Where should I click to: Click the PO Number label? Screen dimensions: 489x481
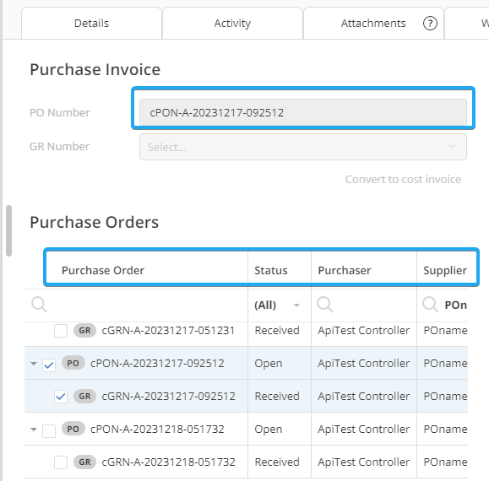(x=60, y=113)
